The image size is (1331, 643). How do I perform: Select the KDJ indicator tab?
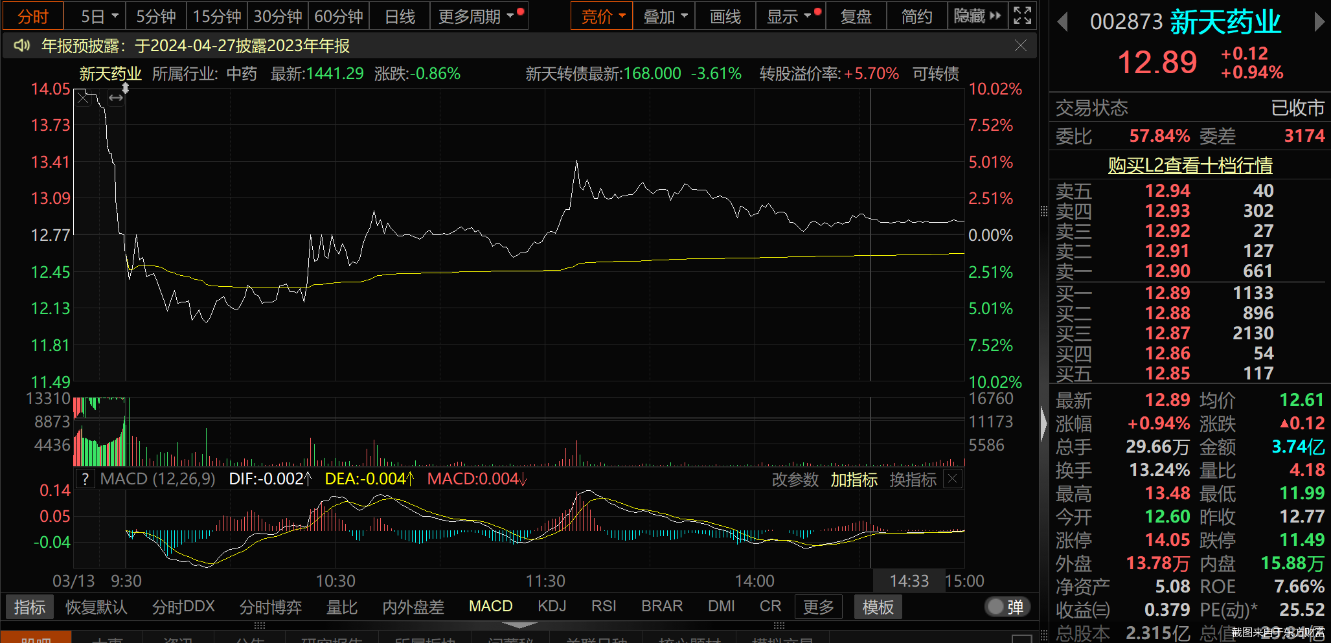click(x=552, y=607)
